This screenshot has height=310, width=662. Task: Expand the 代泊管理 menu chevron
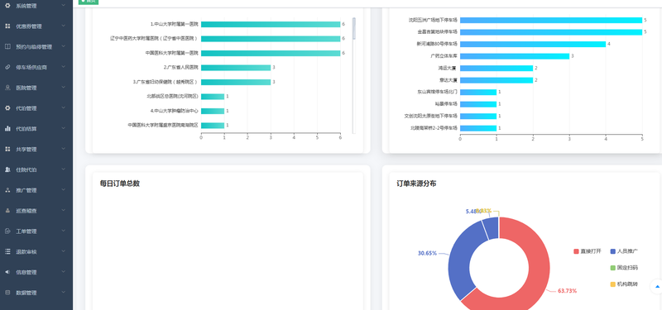pos(64,108)
